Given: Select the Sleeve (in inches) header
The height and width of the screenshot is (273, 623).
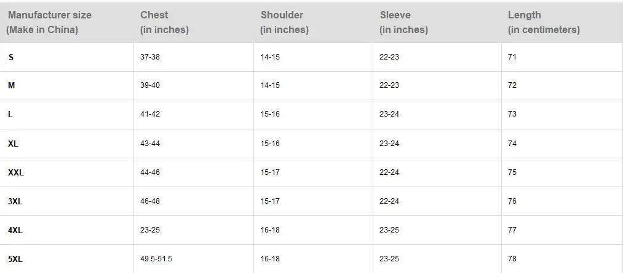Looking at the screenshot, I should (x=403, y=22).
